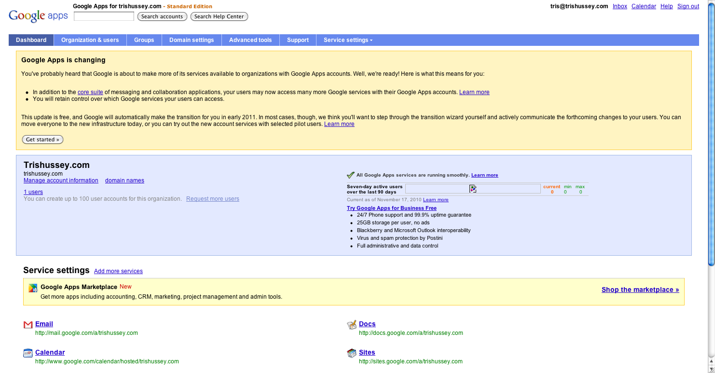715x373 pixels.
Task: Click the Trishussey.com organization heading
Action: (x=56, y=165)
